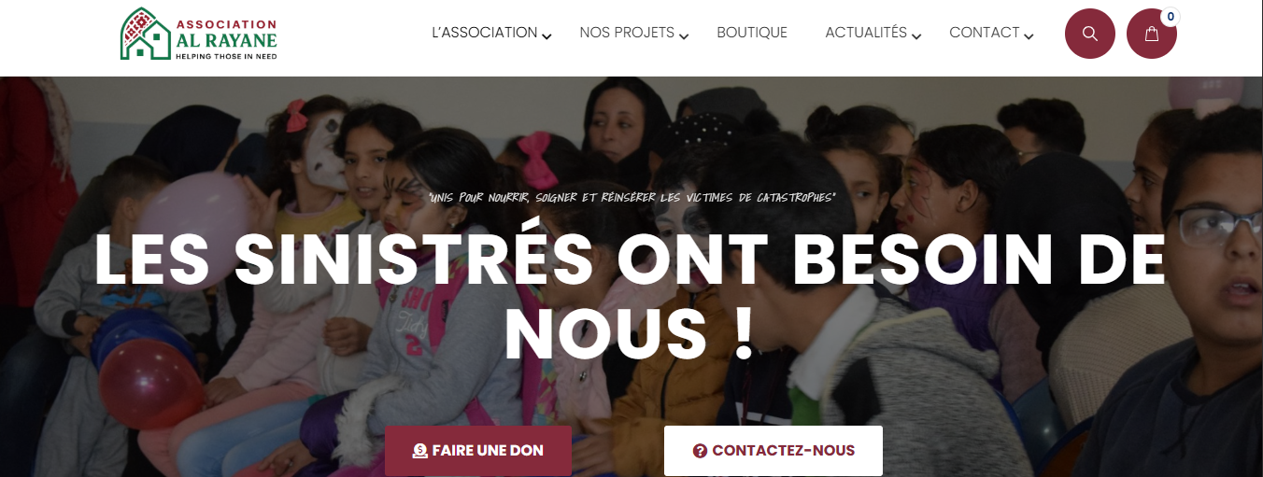Go to the Boutique page
The height and width of the screenshot is (477, 1263).
pyautogui.click(x=752, y=33)
